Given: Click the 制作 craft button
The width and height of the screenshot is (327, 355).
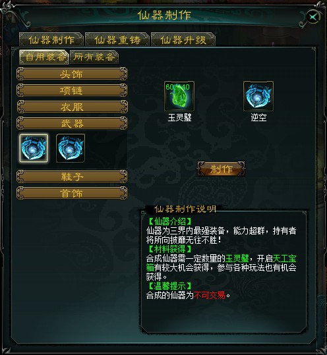Looking at the screenshot, I should pos(221,169).
